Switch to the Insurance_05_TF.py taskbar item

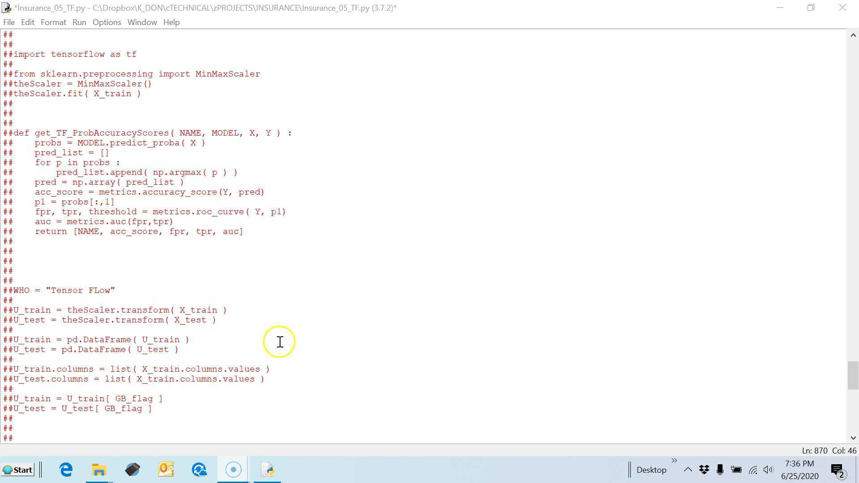coord(268,470)
